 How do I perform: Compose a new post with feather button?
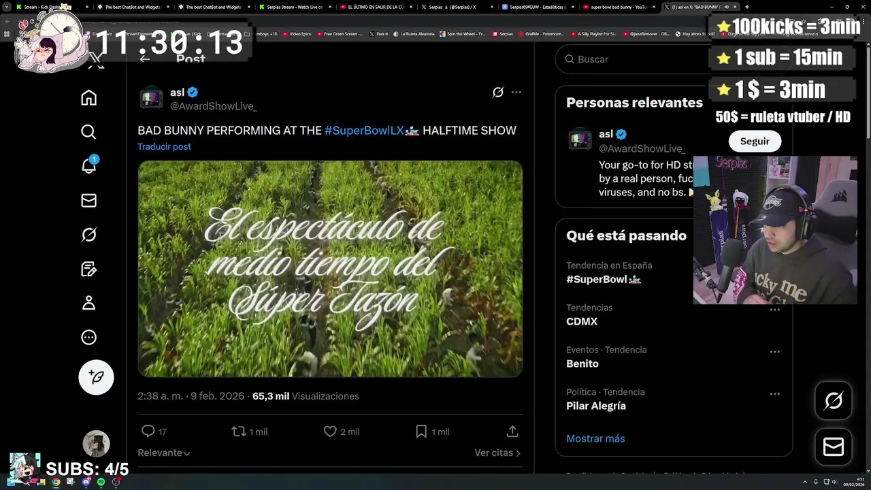tap(96, 377)
